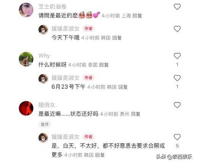Open username 翘俏女

tap(48, 105)
